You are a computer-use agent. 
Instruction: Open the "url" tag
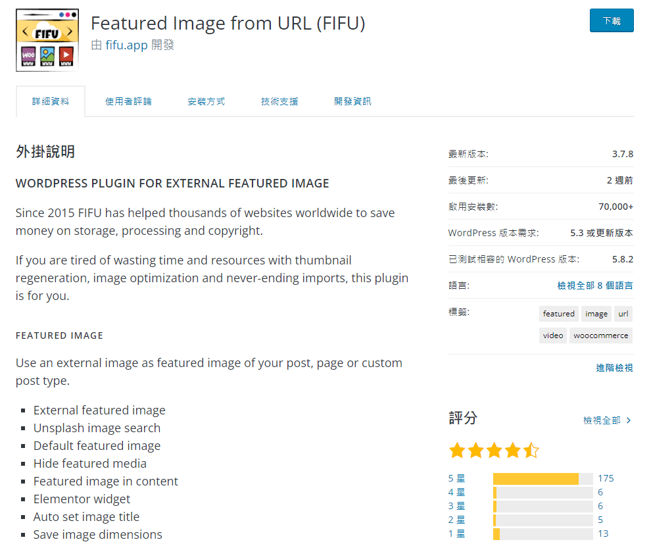point(623,314)
